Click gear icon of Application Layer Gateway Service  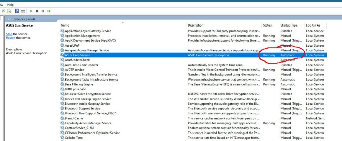point(62,31)
